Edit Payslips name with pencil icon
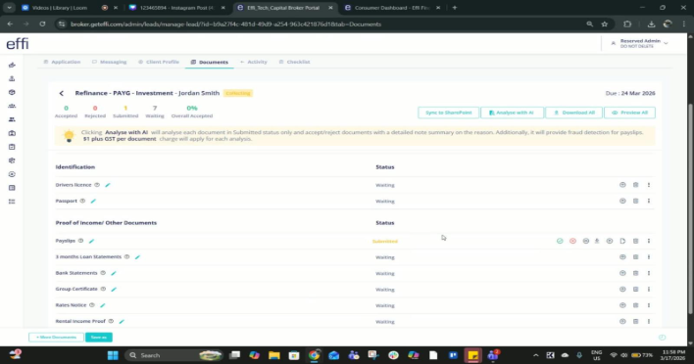This screenshot has height=364, width=694. tap(91, 241)
